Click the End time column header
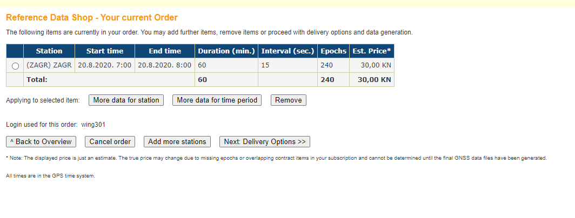 165,51
